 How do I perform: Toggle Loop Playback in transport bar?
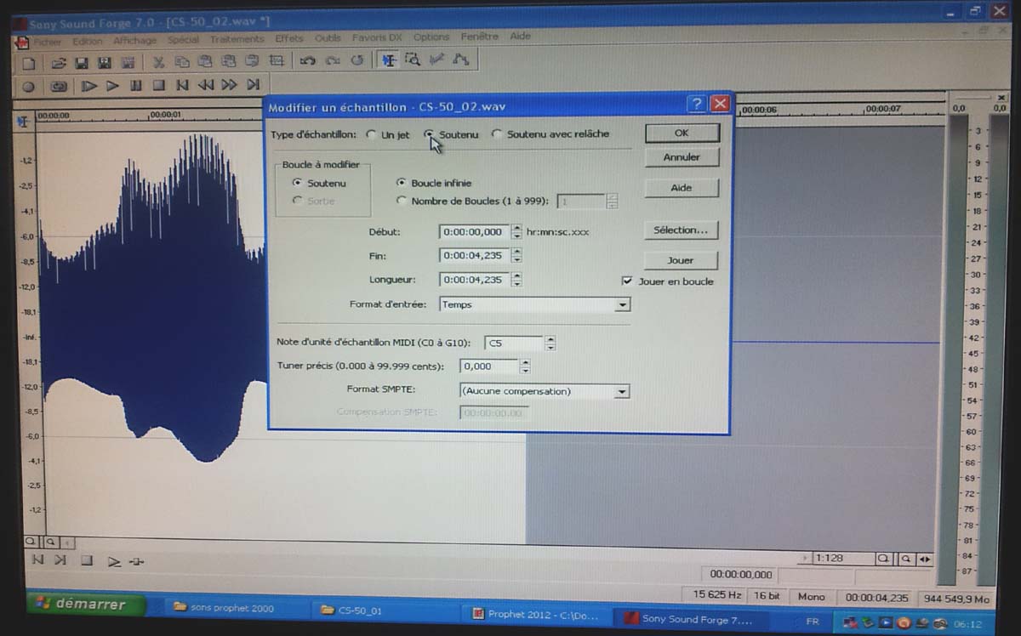click(x=59, y=87)
